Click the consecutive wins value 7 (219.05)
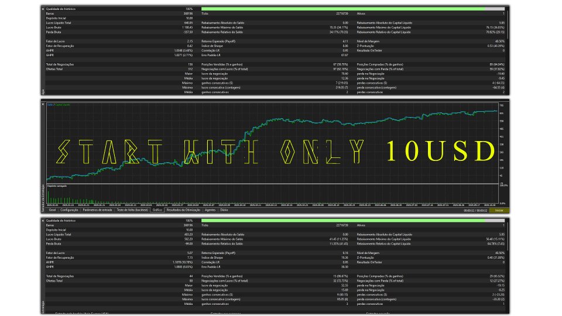The image size is (562, 316). [x=341, y=83]
